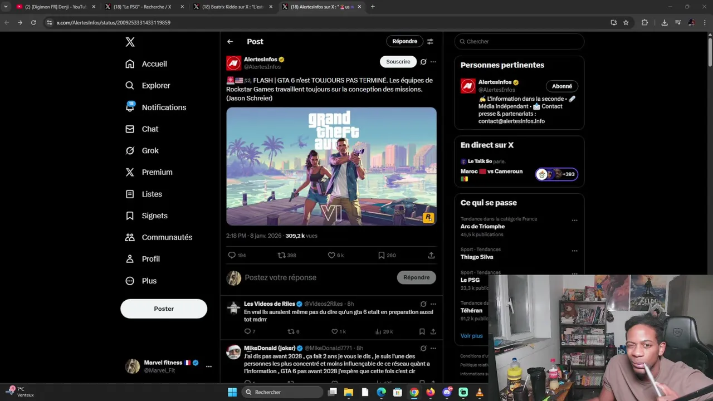
Task: Bookmark this page with star icon
Action: coord(626,22)
